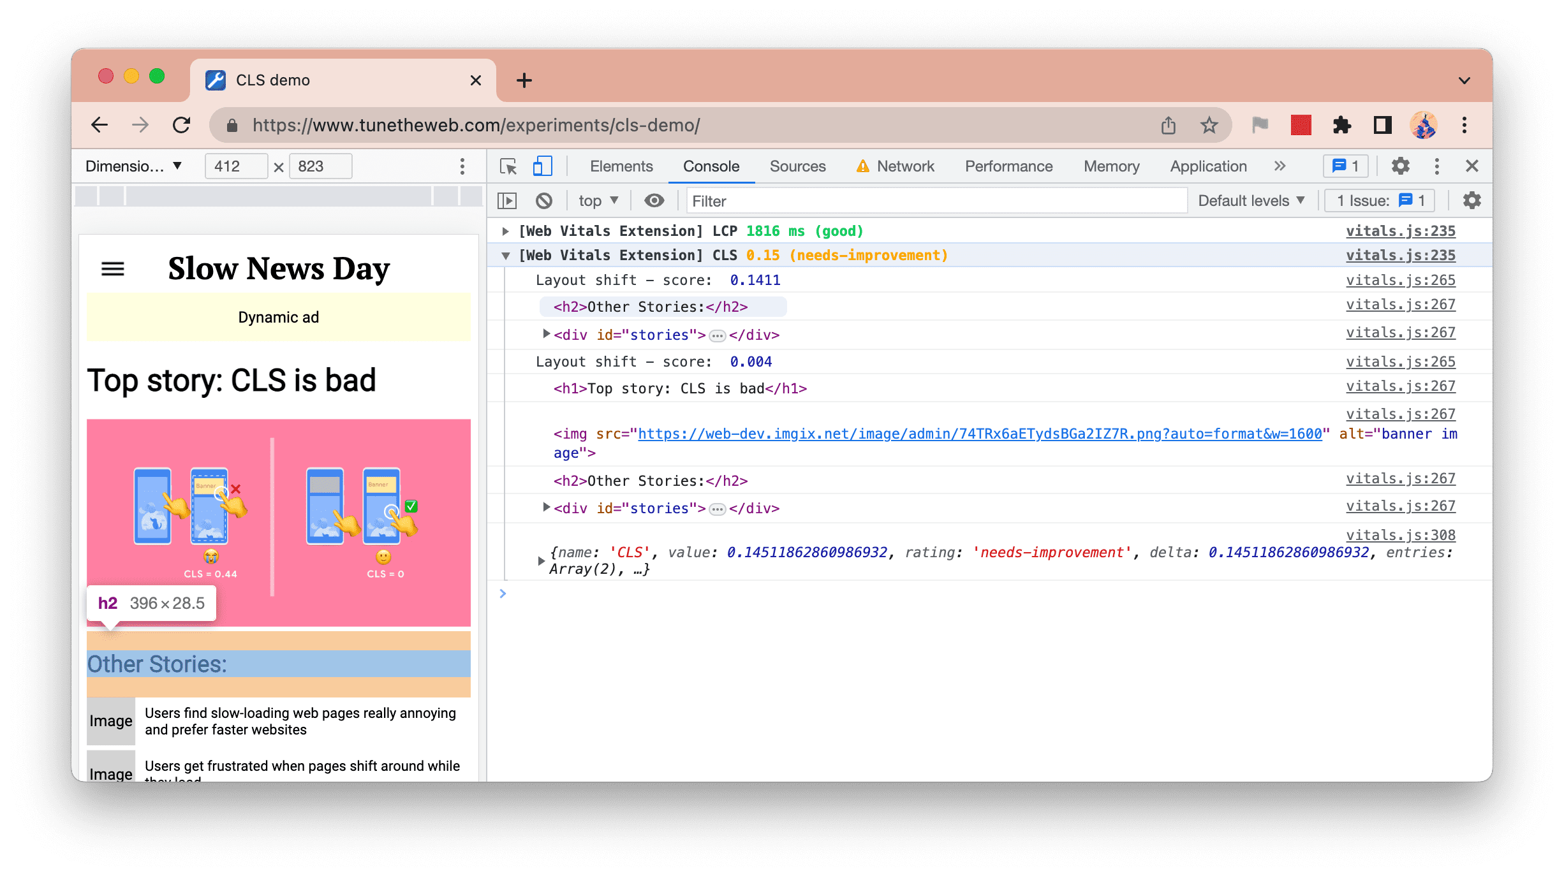Open the more tools overflow menu
This screenshot has width=1564, height=876.
(1280, 165)
